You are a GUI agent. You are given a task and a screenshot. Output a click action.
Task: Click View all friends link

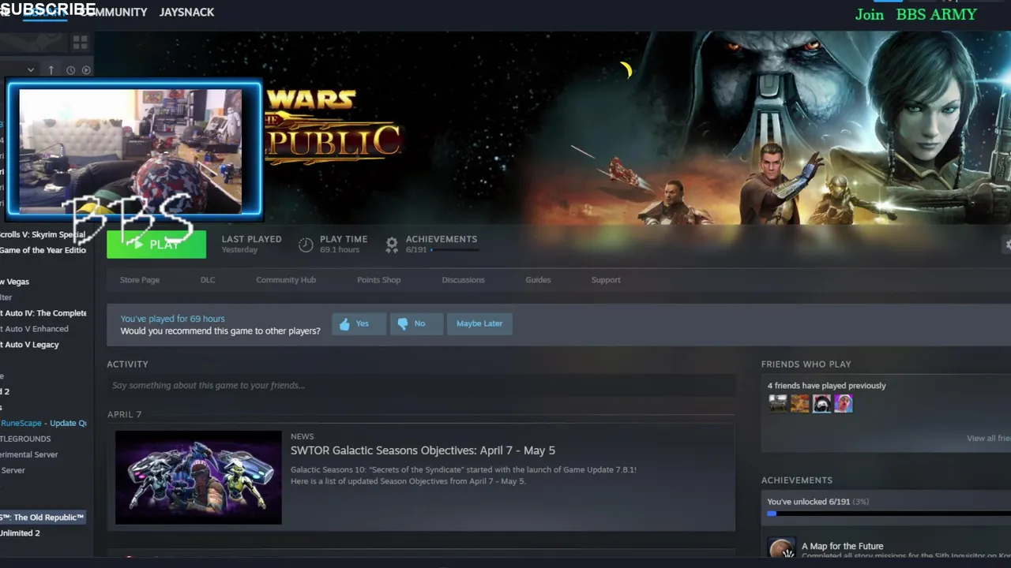pyautogui.click(x=989, y=439)
